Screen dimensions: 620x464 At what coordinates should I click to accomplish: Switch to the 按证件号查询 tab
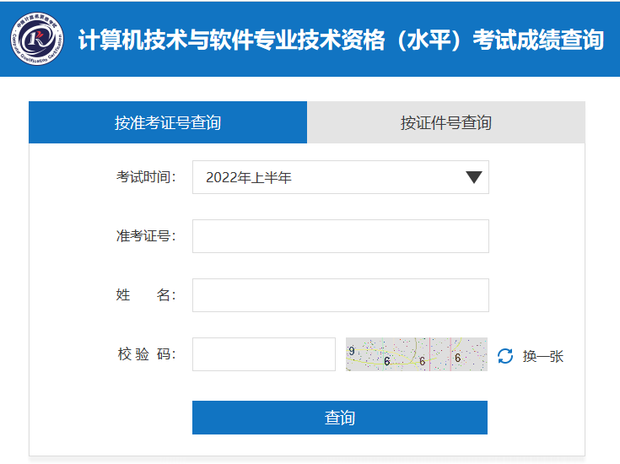point(445,123)
